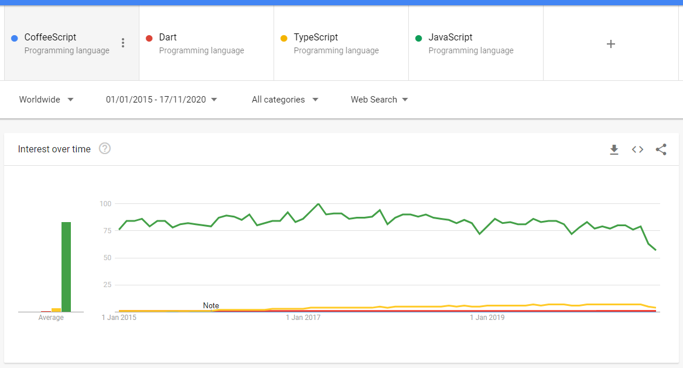The image size is (683, 368).
Task: Click the green JavaScript color dot
Action: point(418,38)
